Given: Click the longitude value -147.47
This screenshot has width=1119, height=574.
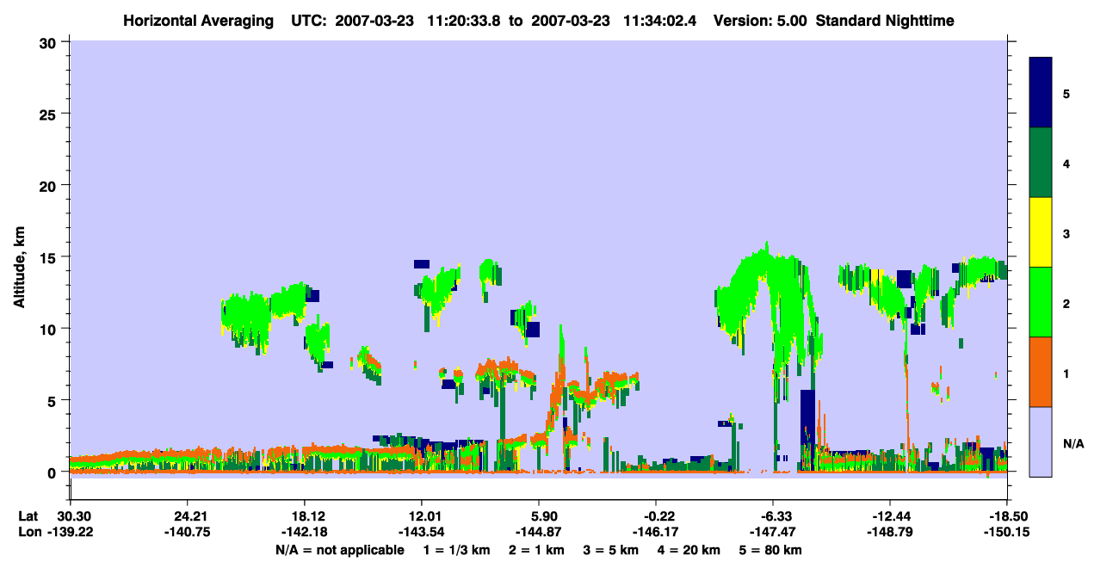Looking at the screenshot, I should (773, 533).
